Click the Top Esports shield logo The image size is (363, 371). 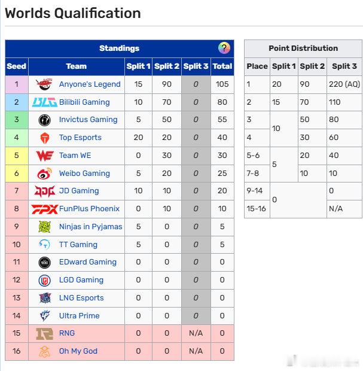[44, 138]
